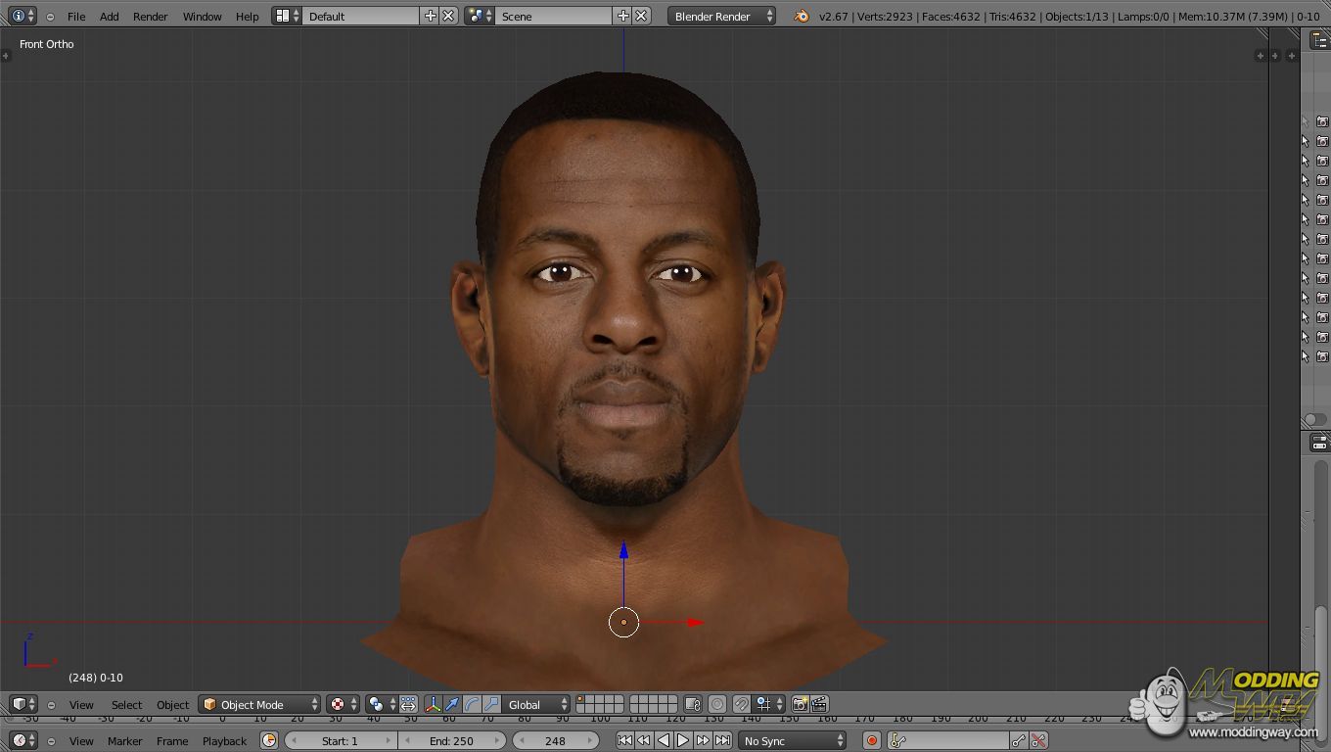The height and width of the screenshot is (752, 1331).
Task: Click the delete keyframe crossed-key icon
Action: pos(1039,741)
